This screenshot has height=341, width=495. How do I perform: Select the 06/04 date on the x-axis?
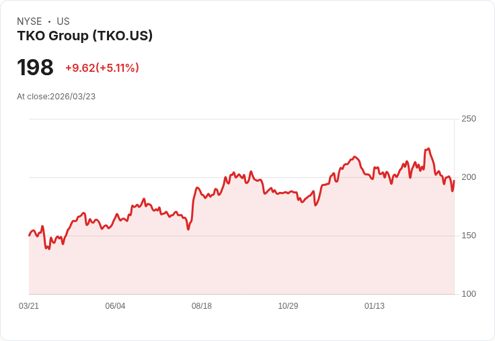coord(115,306)
